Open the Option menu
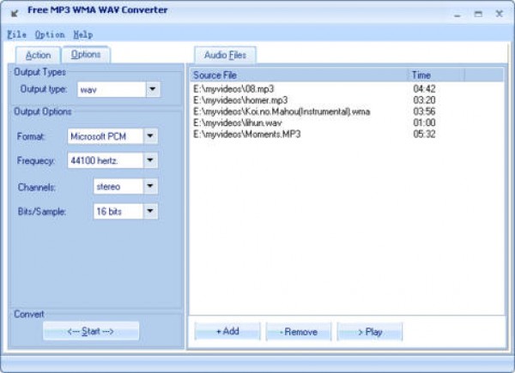The width and height of the screenshot is (515, 373). coord(50,34)
